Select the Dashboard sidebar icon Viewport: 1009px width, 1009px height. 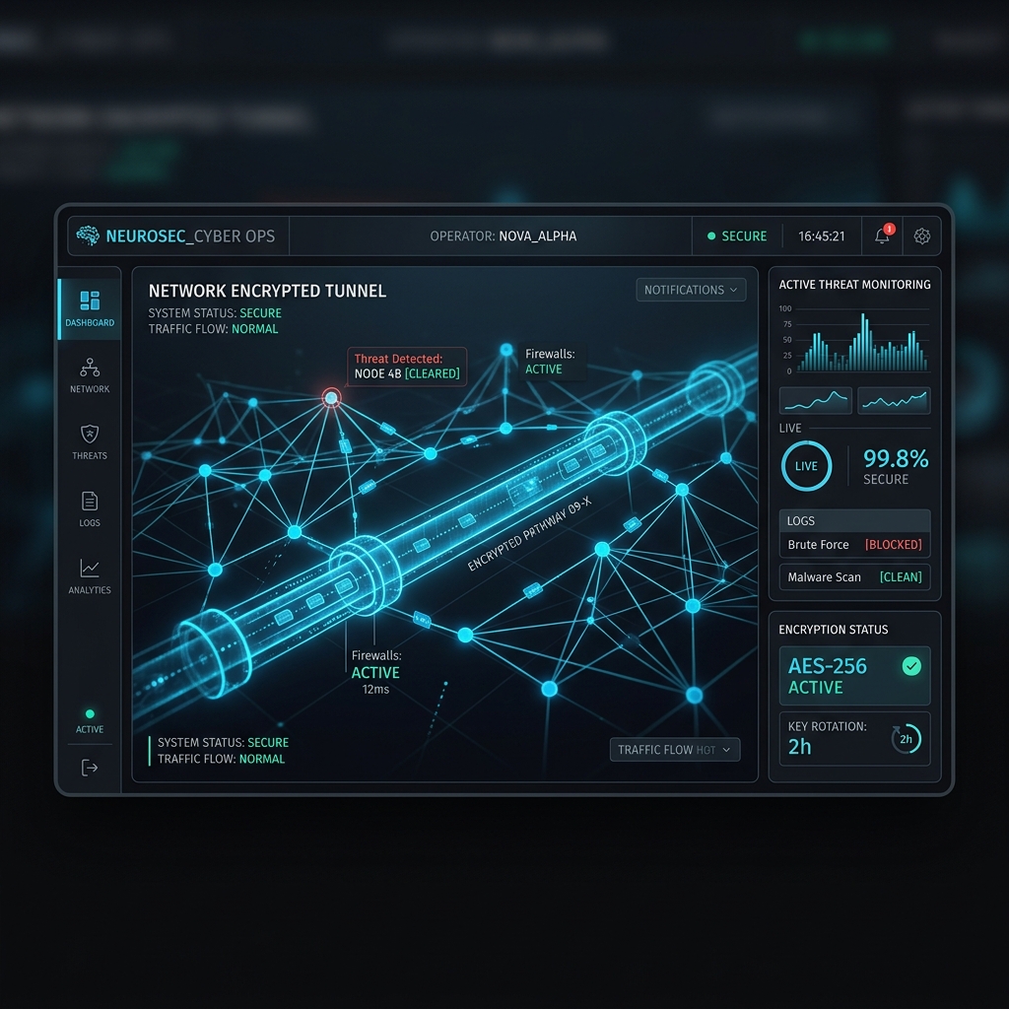click(90, 301)
